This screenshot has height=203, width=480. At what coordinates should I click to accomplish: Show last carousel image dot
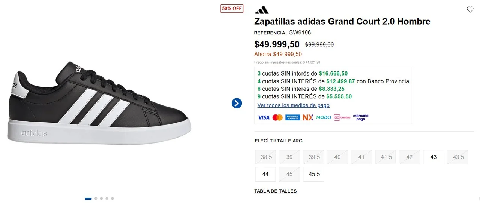pos(112,199)
